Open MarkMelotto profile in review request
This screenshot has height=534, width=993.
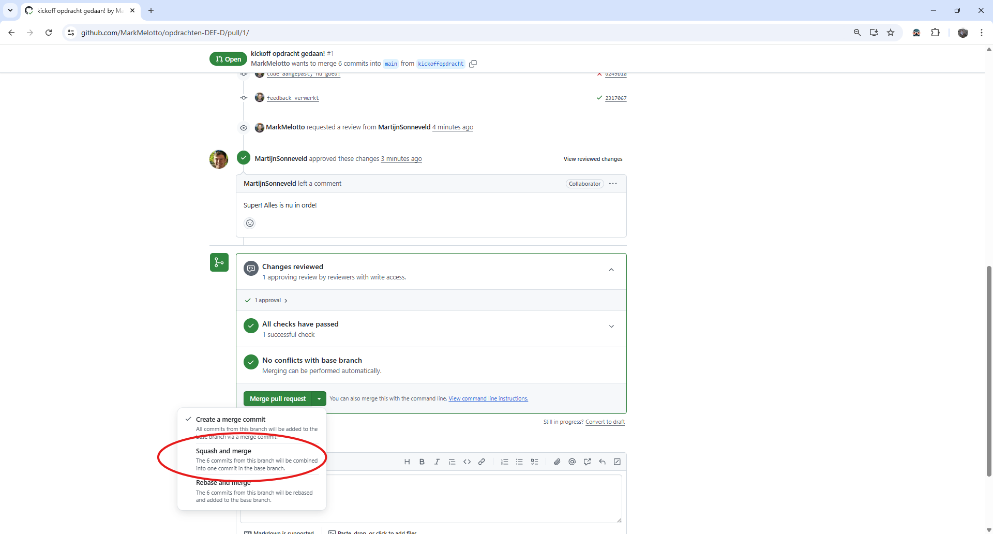[x=285, y=127]
